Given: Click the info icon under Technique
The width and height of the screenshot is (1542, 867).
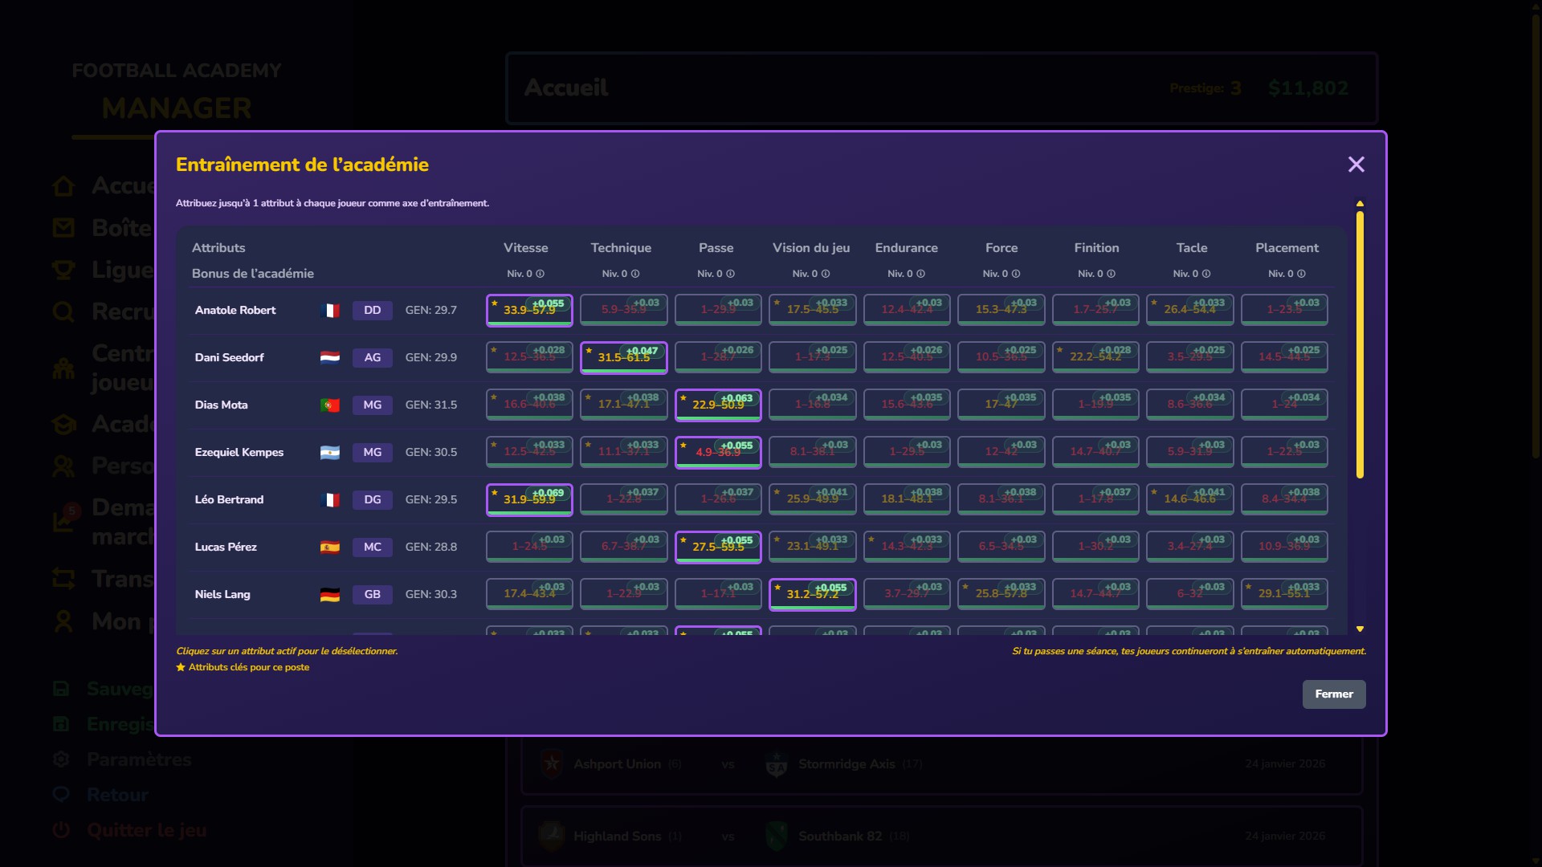Looking at the screenshot, I should pos(635,274).
